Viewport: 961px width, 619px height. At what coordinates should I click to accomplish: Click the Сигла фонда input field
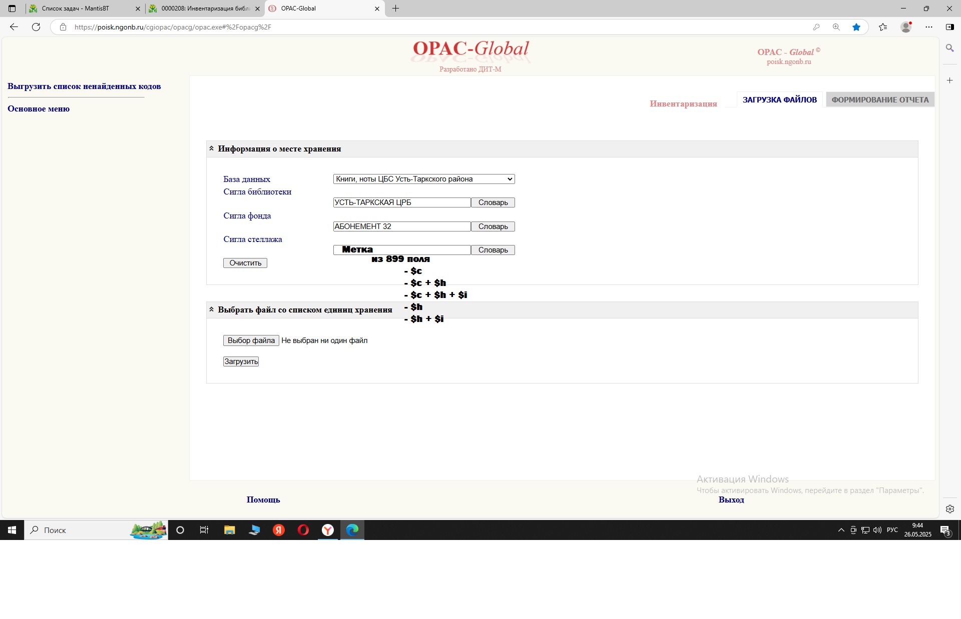click(401, 226)
